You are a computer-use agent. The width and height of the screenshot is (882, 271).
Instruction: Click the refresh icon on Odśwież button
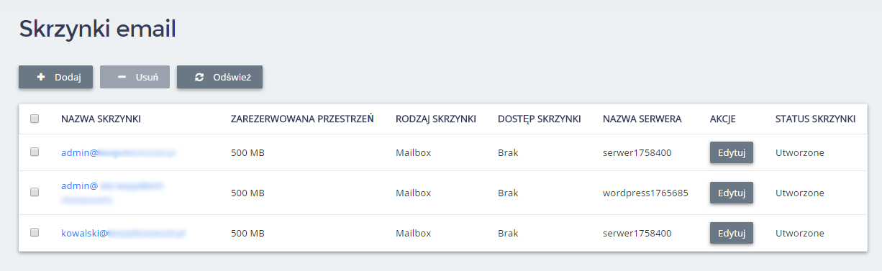click(199, 77)
